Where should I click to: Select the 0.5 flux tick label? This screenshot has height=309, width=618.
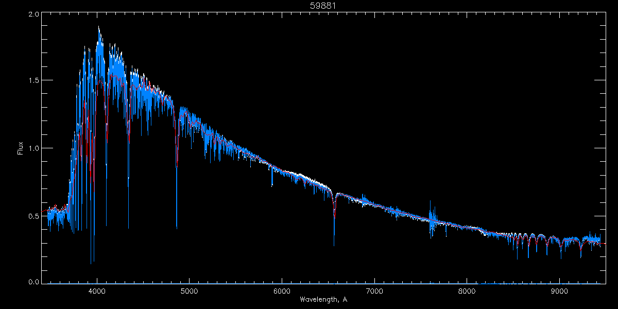coord(33,216)
